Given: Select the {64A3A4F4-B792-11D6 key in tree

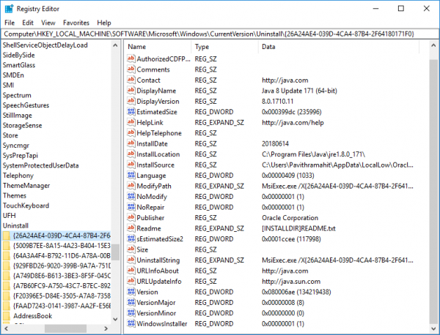Looking at the screenshot, I should click(62, 256).
